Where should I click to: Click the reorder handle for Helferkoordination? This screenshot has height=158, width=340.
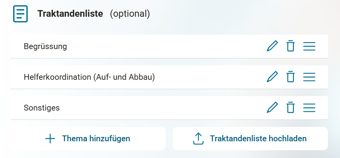coord(309,77)
